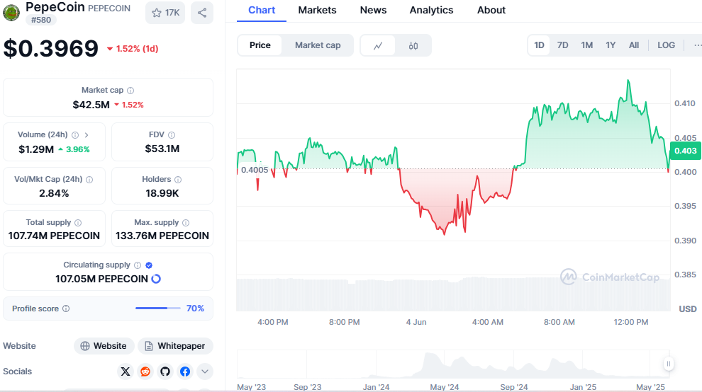The height and width of the screenshot is (392, 702).
Task: Set chart range to 1Y
Action: pyautogui.click(x=611, y=45)
